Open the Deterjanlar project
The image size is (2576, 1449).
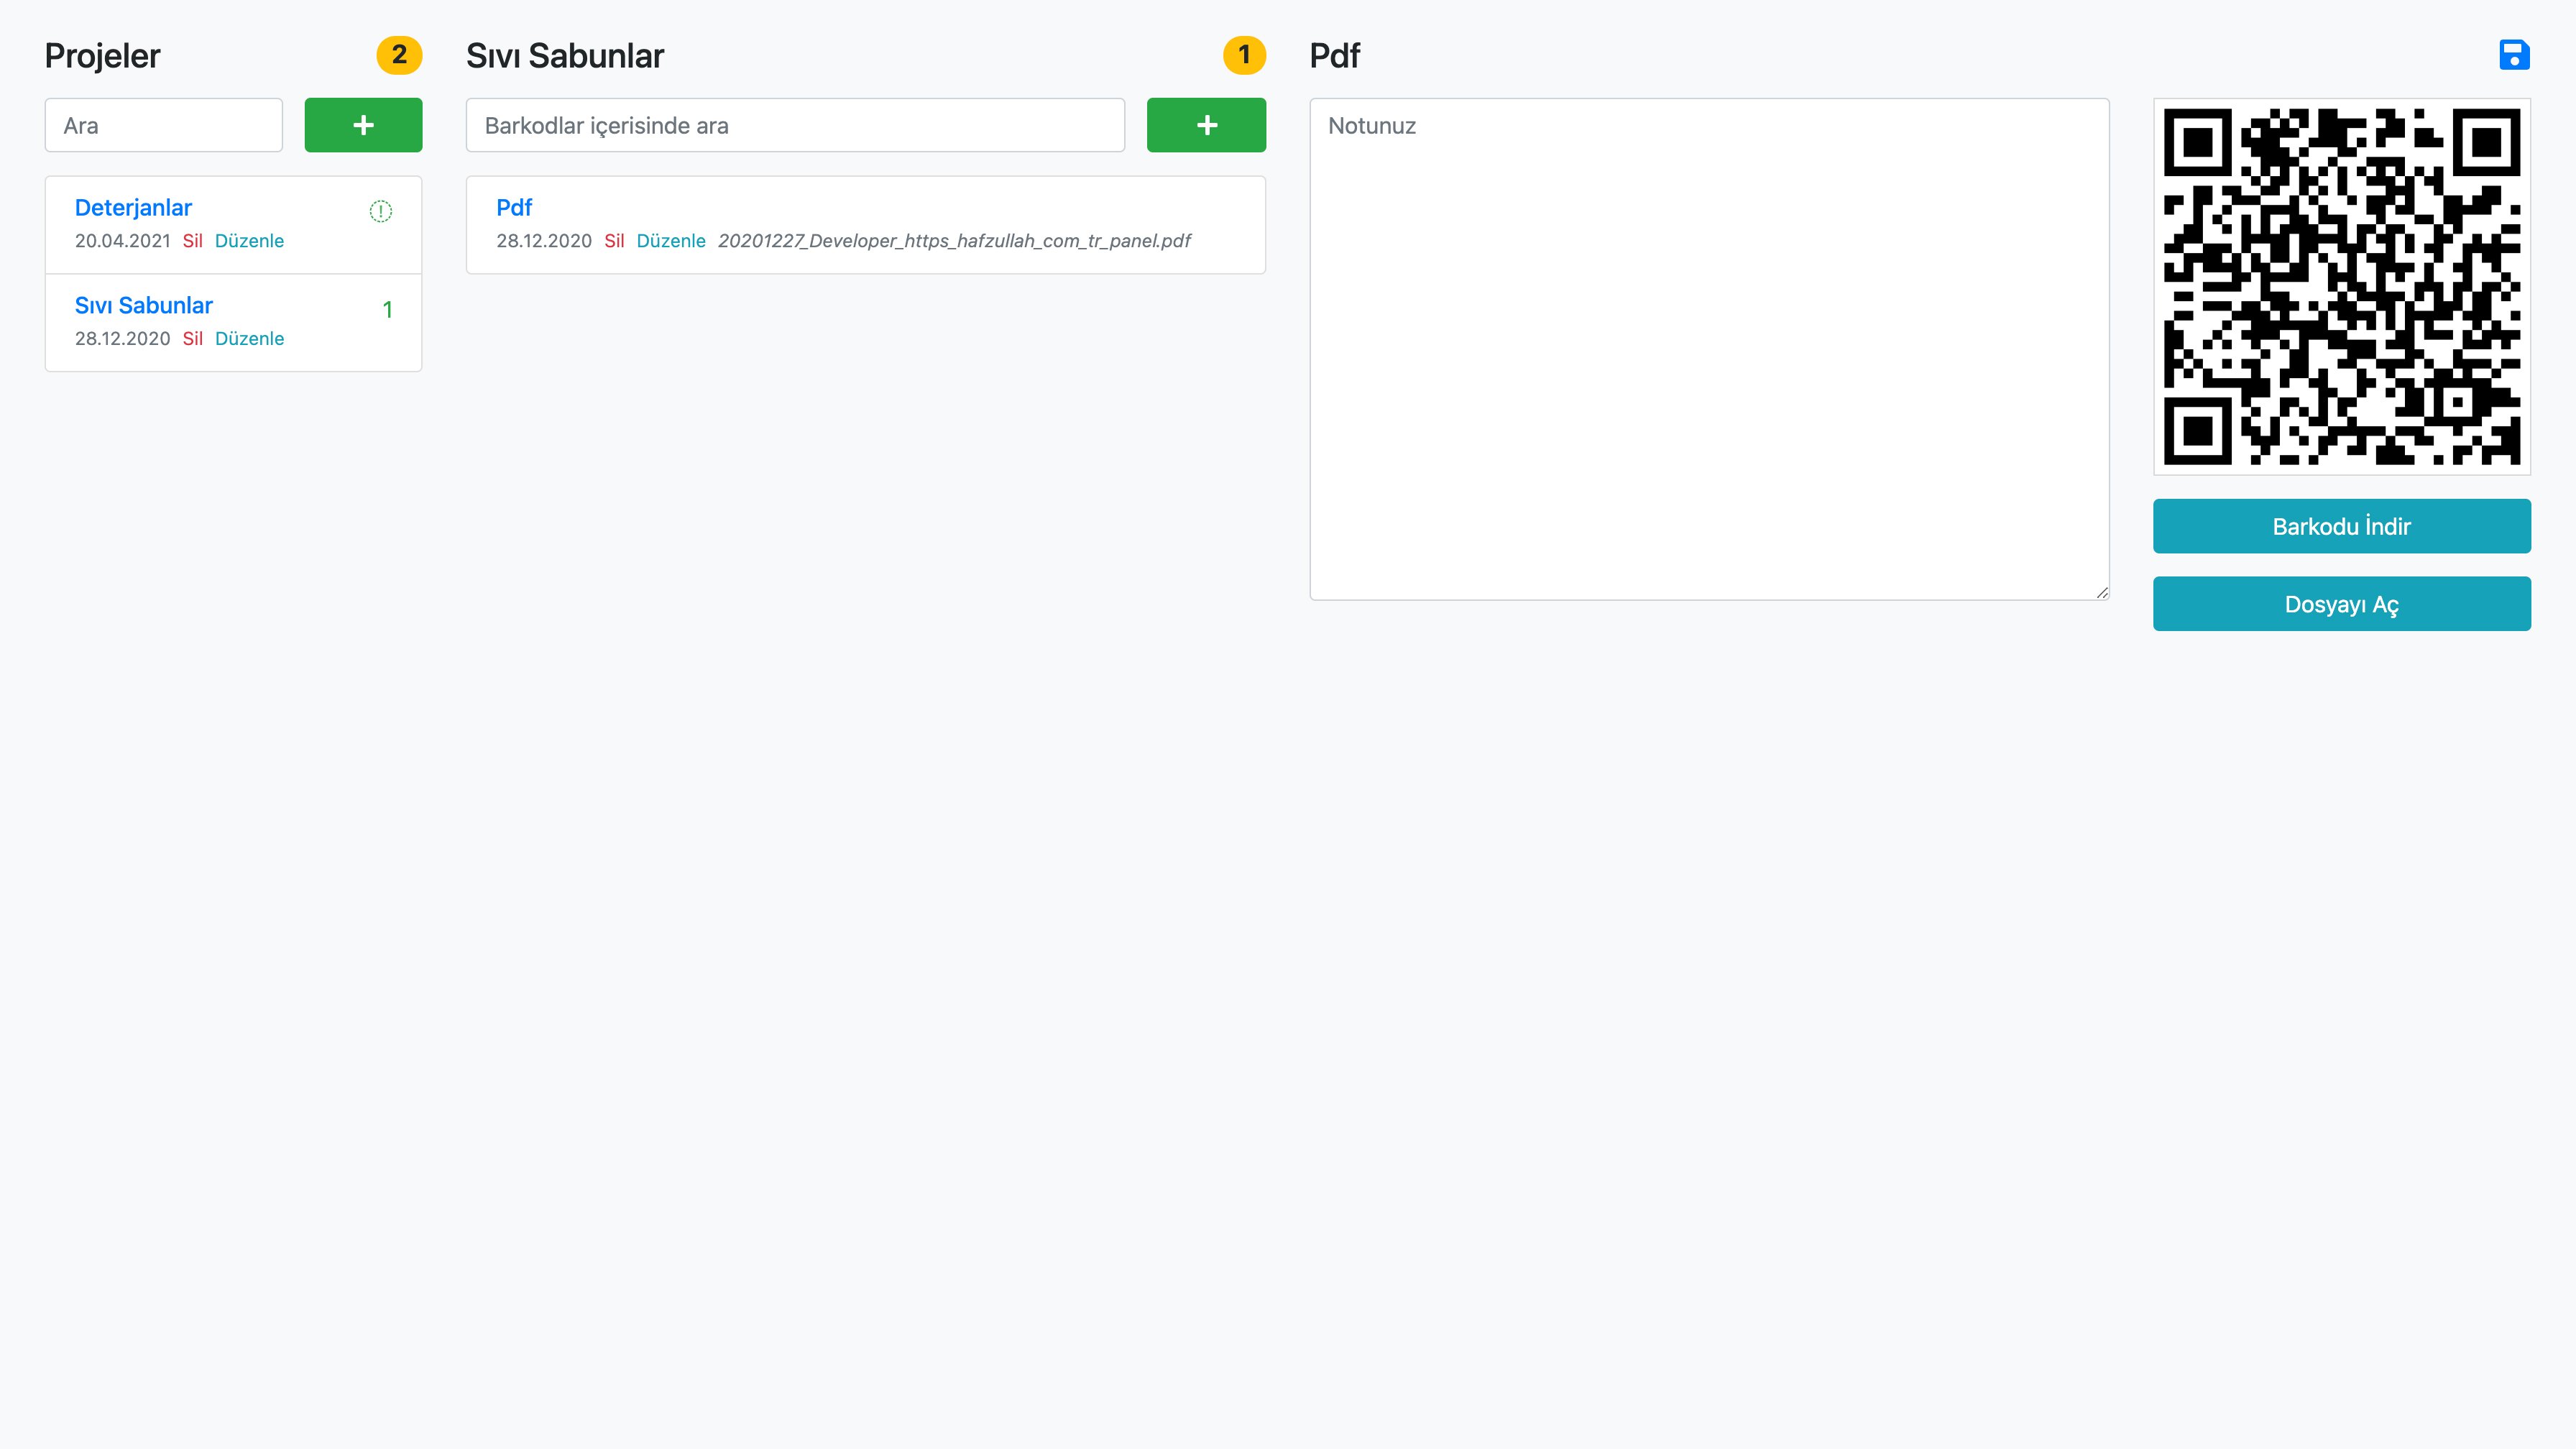pyautogui.click(x=133, y=208)
